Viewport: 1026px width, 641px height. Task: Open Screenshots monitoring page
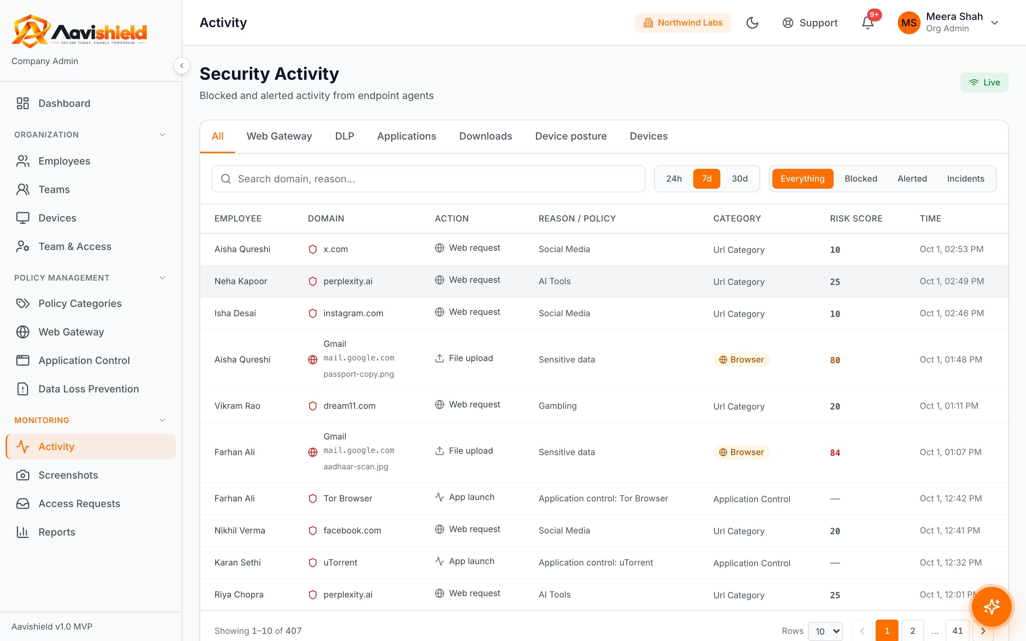91,475
